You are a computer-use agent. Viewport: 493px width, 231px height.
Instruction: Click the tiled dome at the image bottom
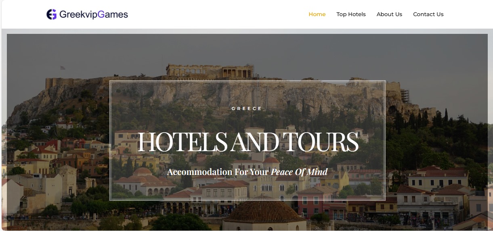264,210
